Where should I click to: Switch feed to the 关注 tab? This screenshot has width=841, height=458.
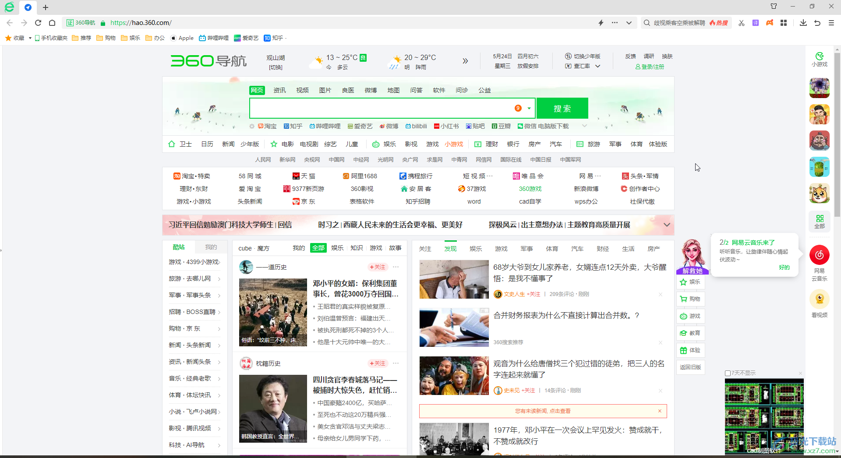425,249
